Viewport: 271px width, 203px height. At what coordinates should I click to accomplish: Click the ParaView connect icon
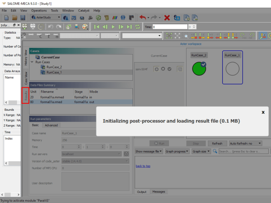24,27
